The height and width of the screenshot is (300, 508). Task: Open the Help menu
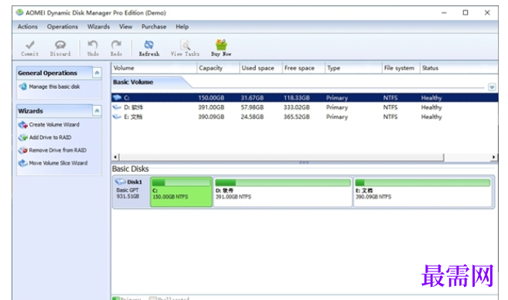point(182,26)
